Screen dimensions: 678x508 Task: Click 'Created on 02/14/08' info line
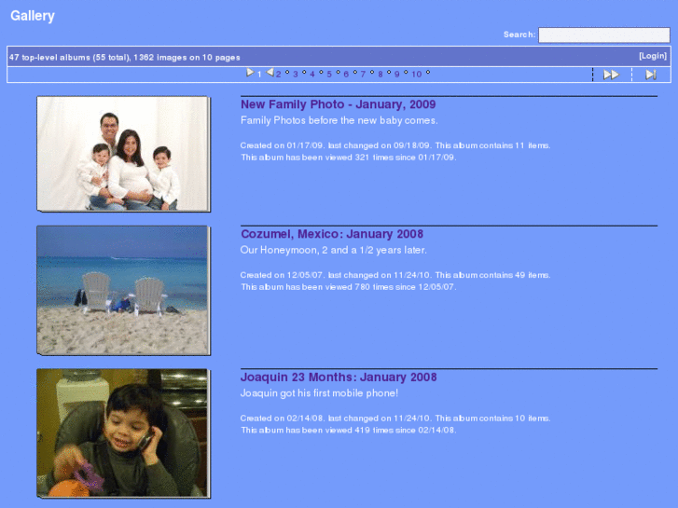coord(395,419)
